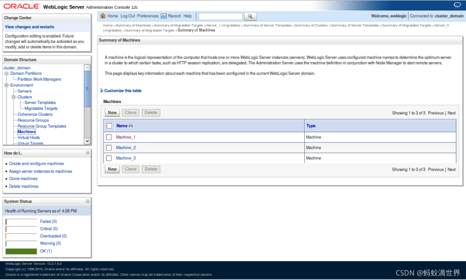Open the Machine_3 link
Image resolution: width=466 pixels, height=280 pixels.
[126, 158]
